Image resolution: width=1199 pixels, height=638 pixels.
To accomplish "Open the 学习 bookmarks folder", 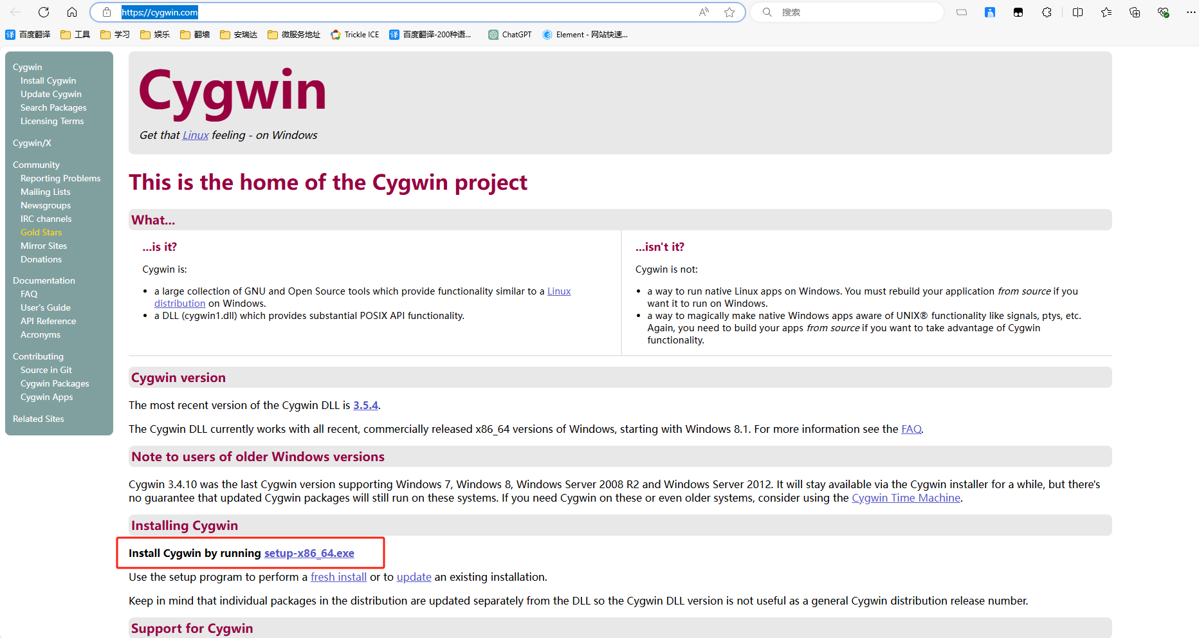I will [115, 35].
